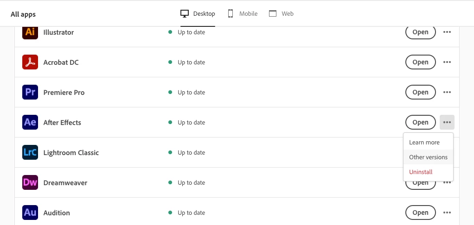Click the Audition app name
Viewport: 474px width, 225px height.
pyautogui.click(x=57, y=213)
